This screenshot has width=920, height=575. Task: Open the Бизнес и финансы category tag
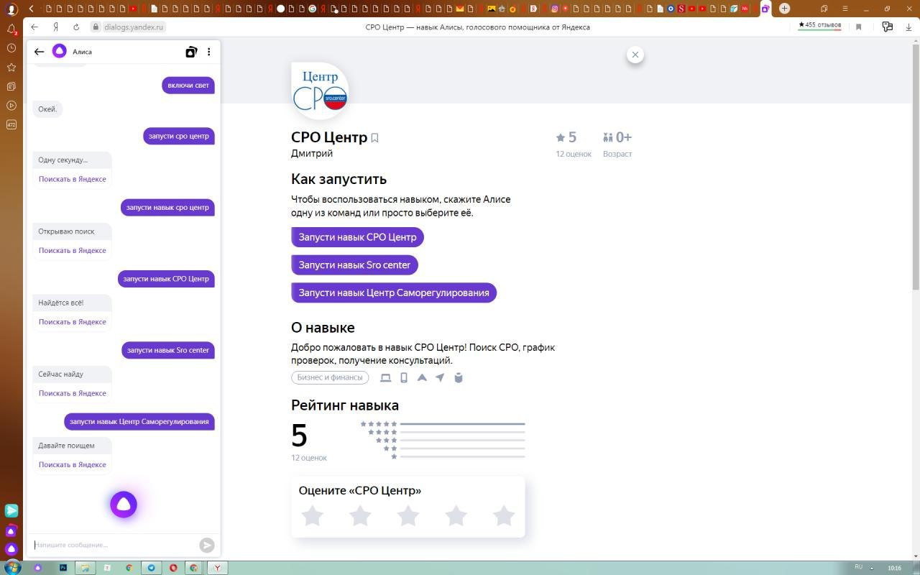click(x=330, y=377)
